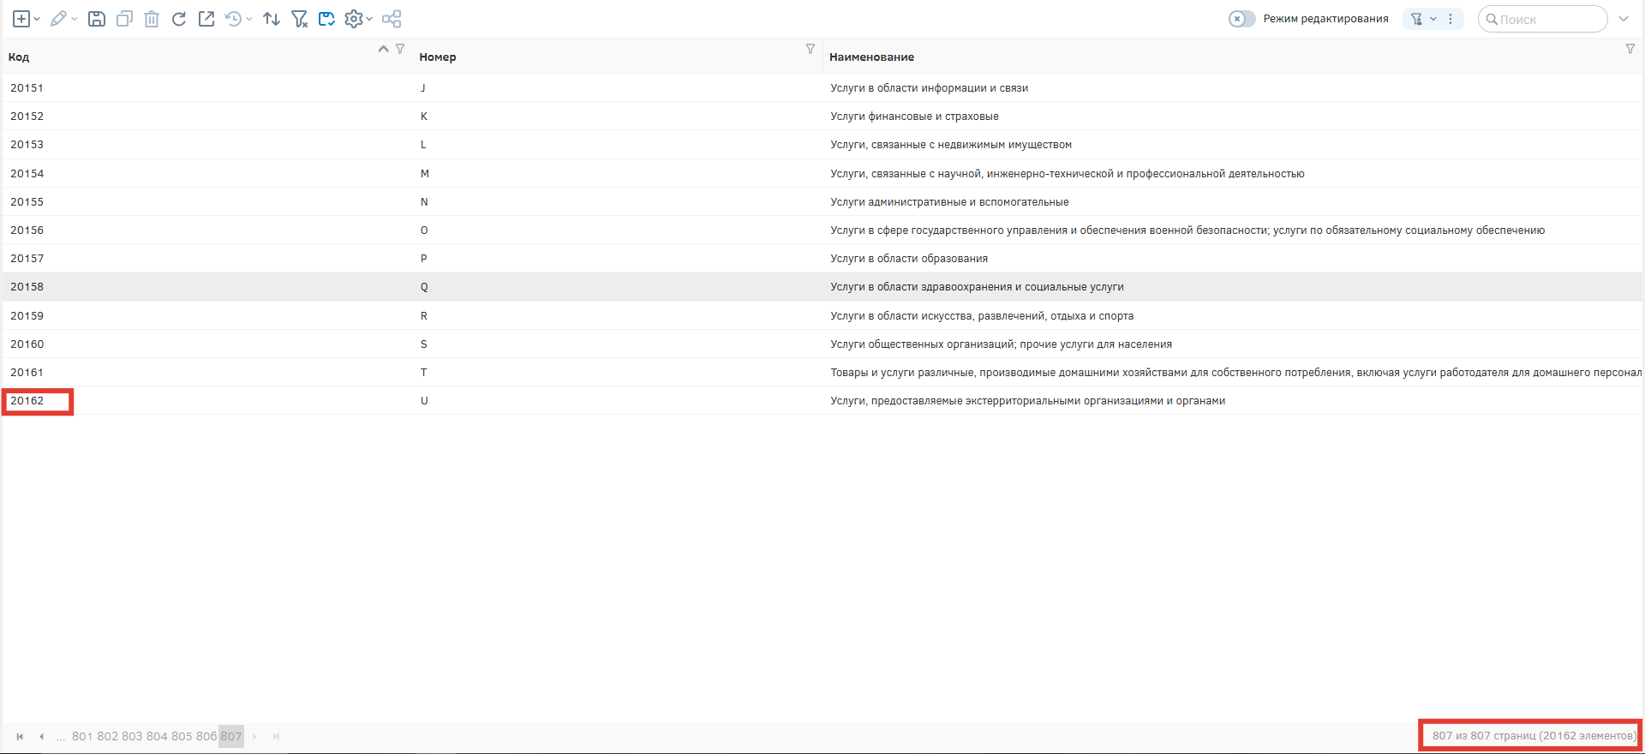Go to page 802
This screenshot has height=754, width=1645.
pyautogui.click(x=107, y=736)
